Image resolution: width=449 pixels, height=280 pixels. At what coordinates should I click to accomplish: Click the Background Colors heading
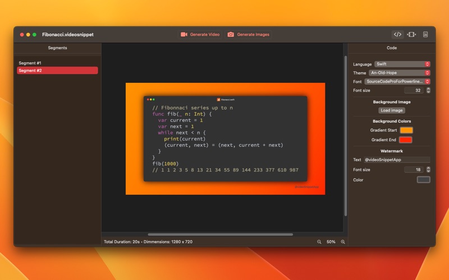[x=392, y=121]
